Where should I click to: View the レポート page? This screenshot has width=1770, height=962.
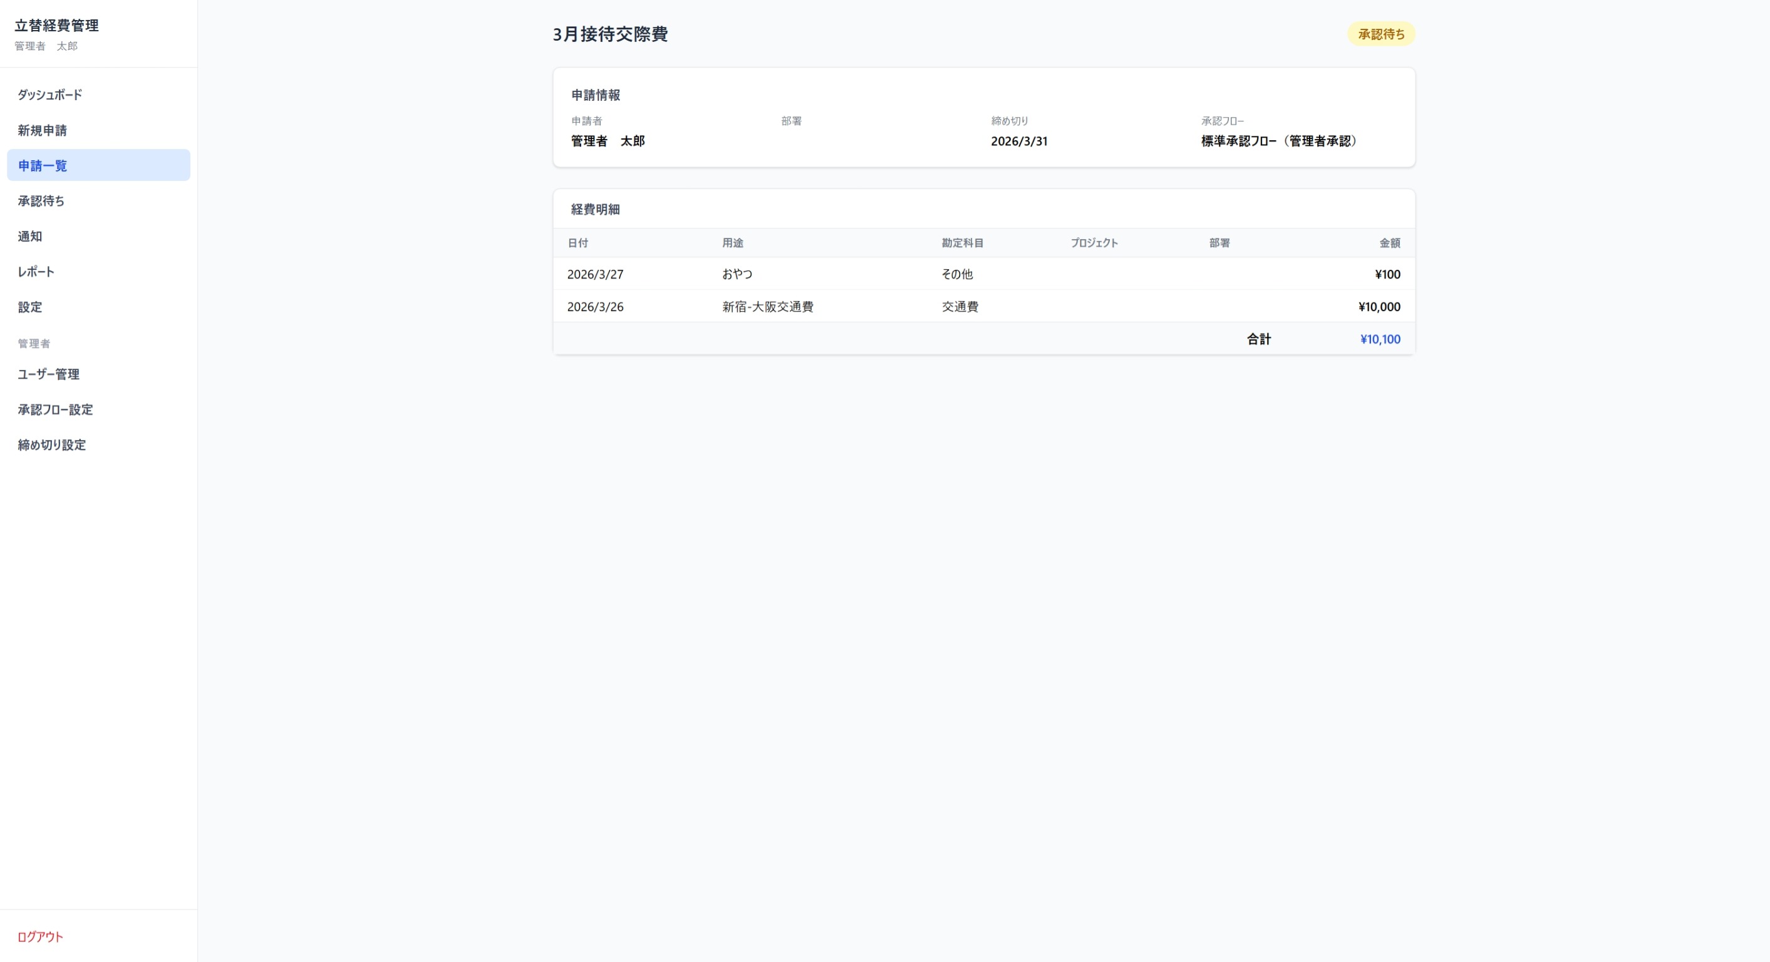tap(36, 271)
